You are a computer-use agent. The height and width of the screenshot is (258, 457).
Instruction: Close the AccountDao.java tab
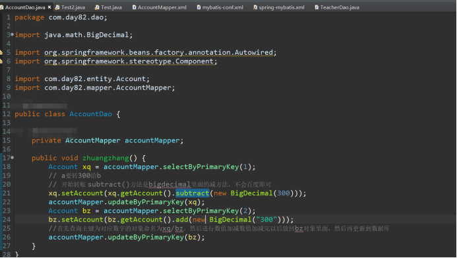(49, 7)
